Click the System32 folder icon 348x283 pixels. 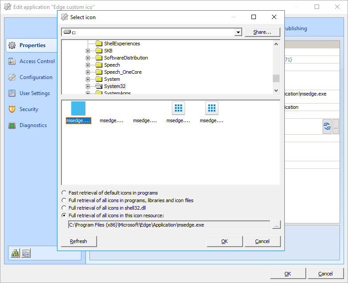[99, 86]
